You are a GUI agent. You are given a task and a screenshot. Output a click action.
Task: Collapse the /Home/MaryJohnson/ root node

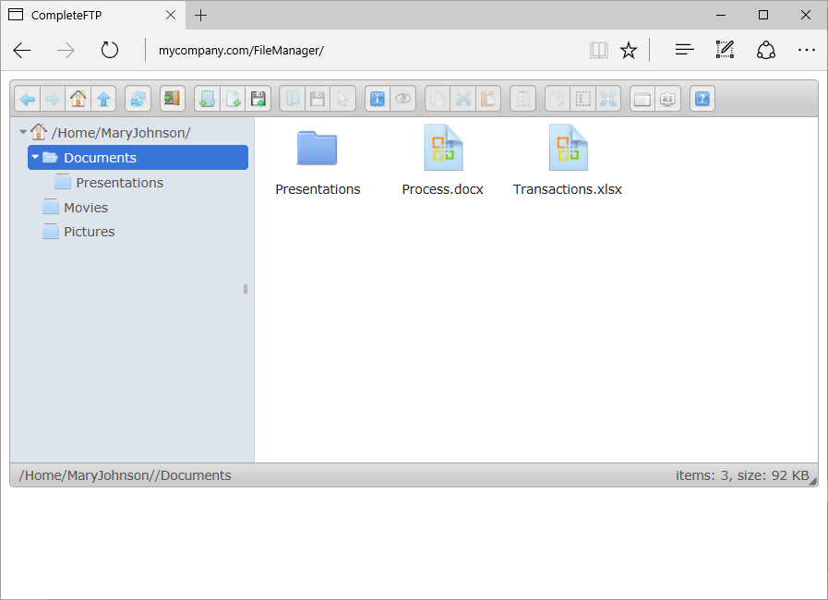click(x=23, y=132)
